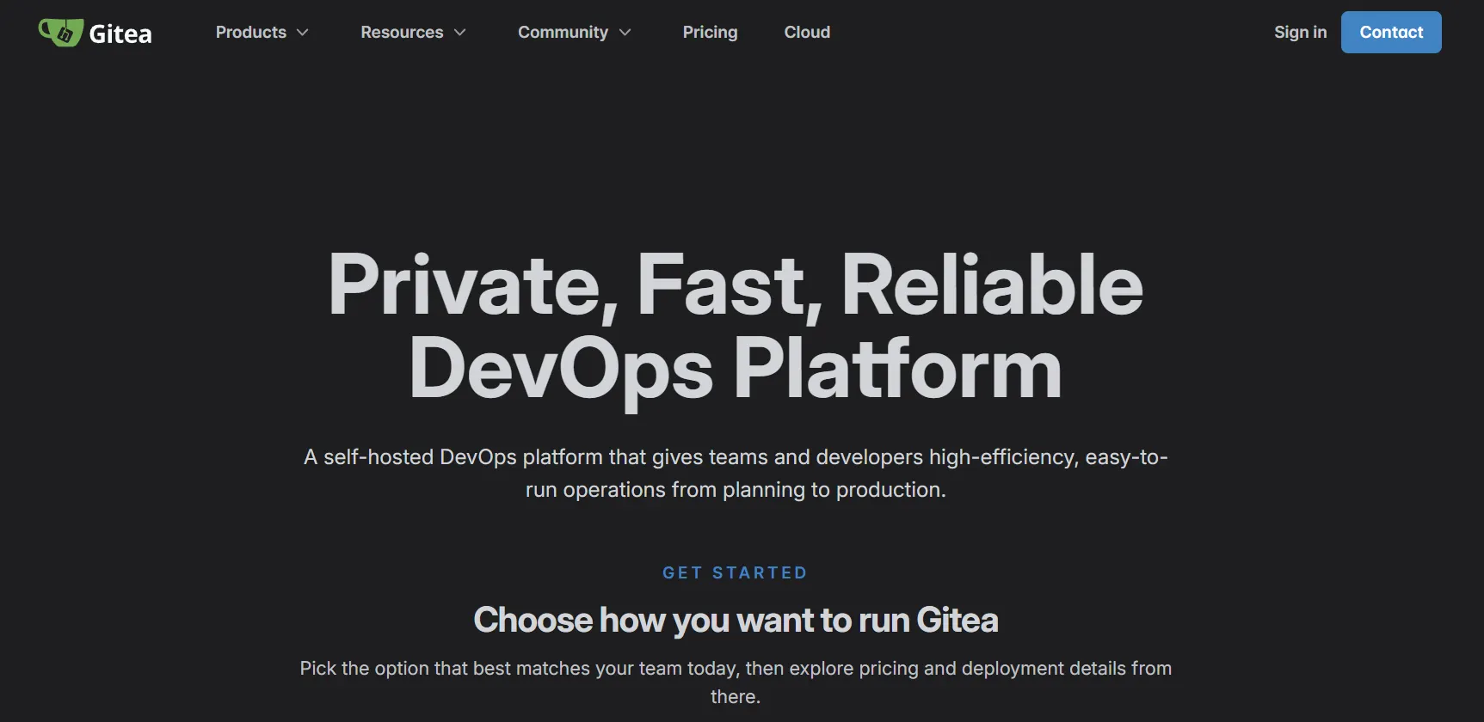The image size is (1484, 722).
Task: Go to the Pricing page
Action: [710, 32]
